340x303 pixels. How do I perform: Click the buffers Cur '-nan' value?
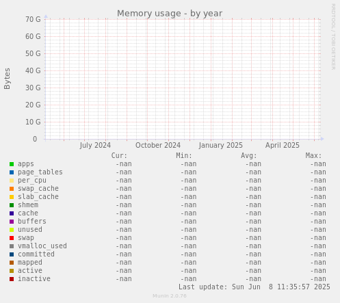click(x=124, y=222)
